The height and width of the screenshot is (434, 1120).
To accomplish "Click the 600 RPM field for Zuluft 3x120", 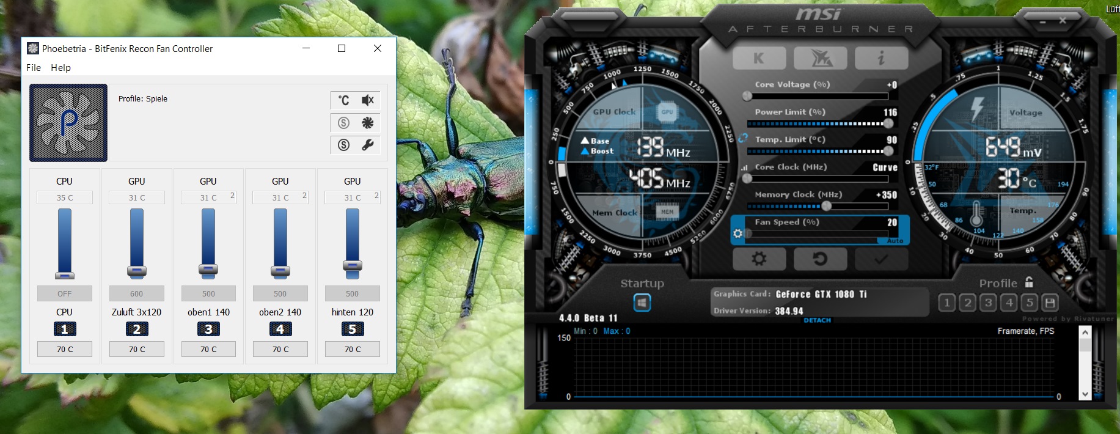I will pos(136,293).
